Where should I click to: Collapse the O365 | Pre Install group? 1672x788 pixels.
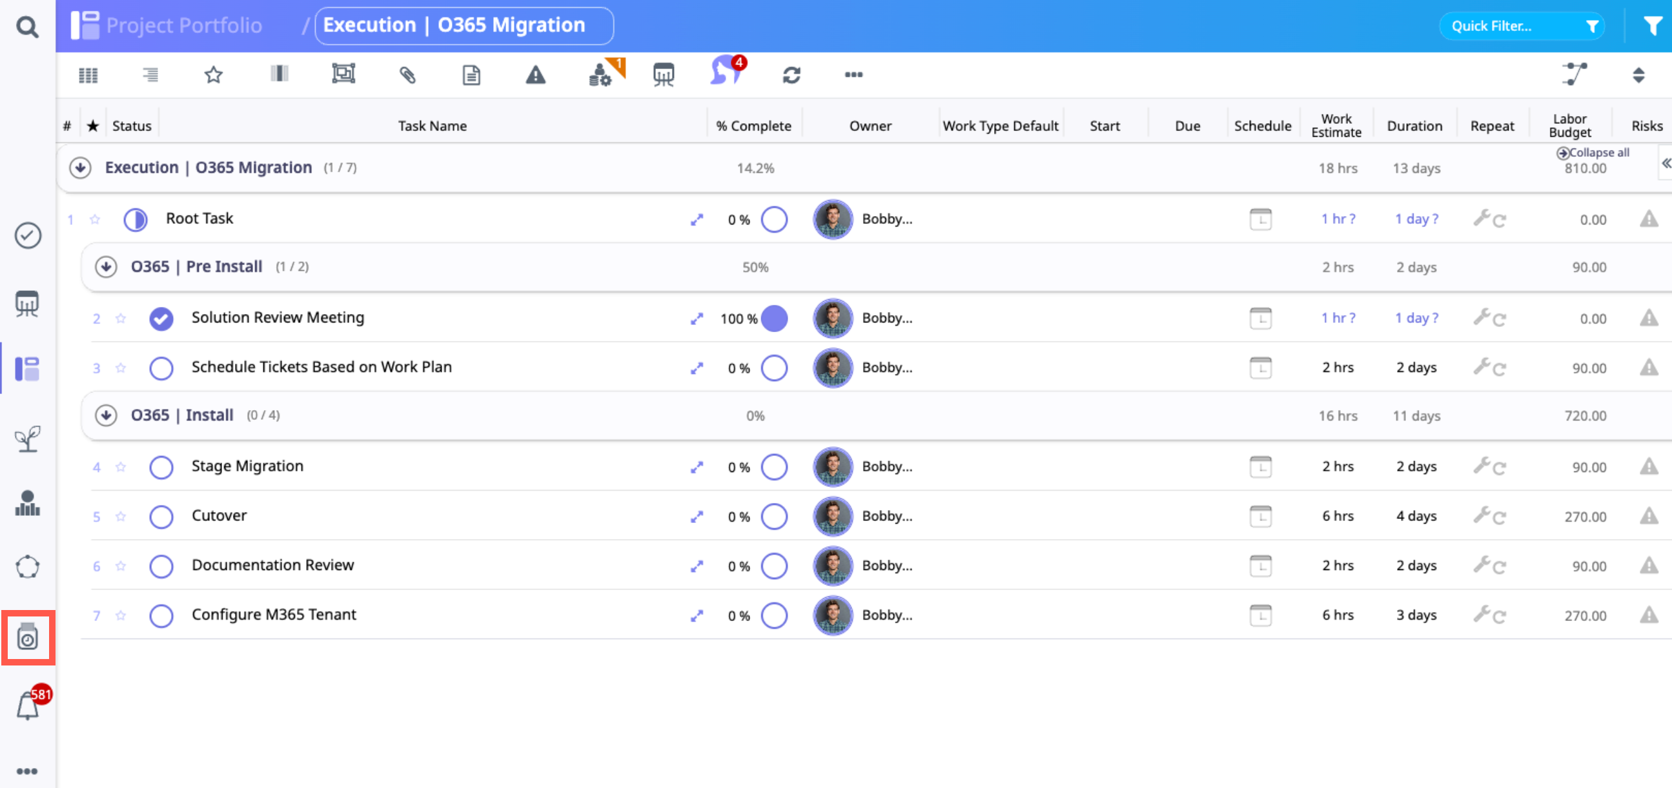(106, 266)
